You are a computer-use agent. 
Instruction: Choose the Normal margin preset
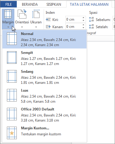tap(44, 39)
